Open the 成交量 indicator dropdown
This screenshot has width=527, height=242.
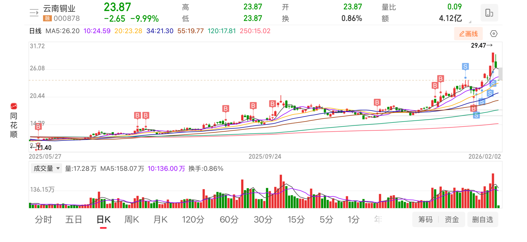click(x=46, y=169)
